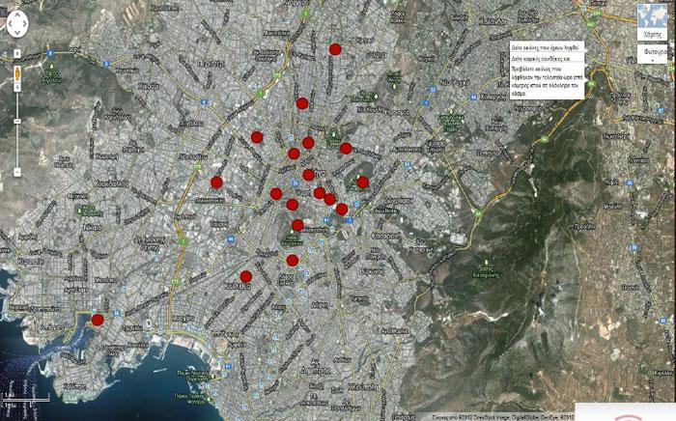
Task: Click the imagery copyright attribution text
Action: click(483, 416)
